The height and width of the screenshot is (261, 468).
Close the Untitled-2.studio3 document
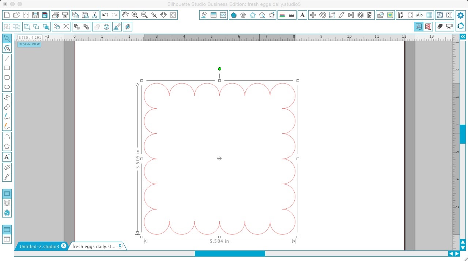tap(64, 246)
